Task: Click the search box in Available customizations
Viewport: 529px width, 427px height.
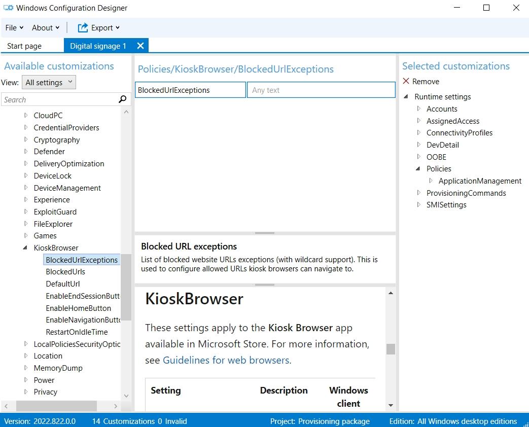Action: coord(58,100)
